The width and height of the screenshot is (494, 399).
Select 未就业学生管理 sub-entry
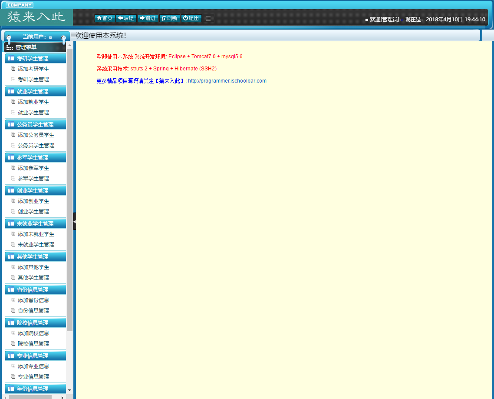point(36,244)
